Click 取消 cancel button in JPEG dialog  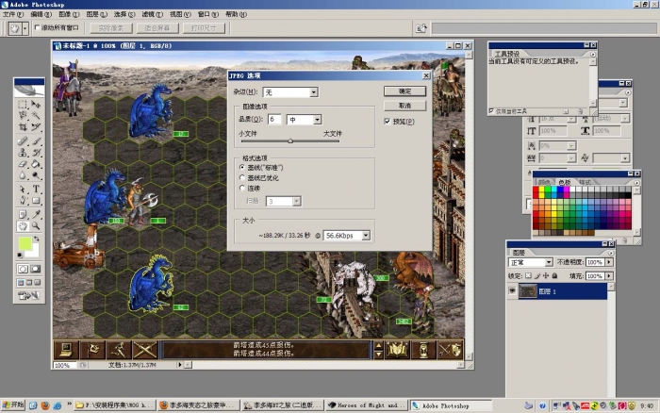[404, 106]
